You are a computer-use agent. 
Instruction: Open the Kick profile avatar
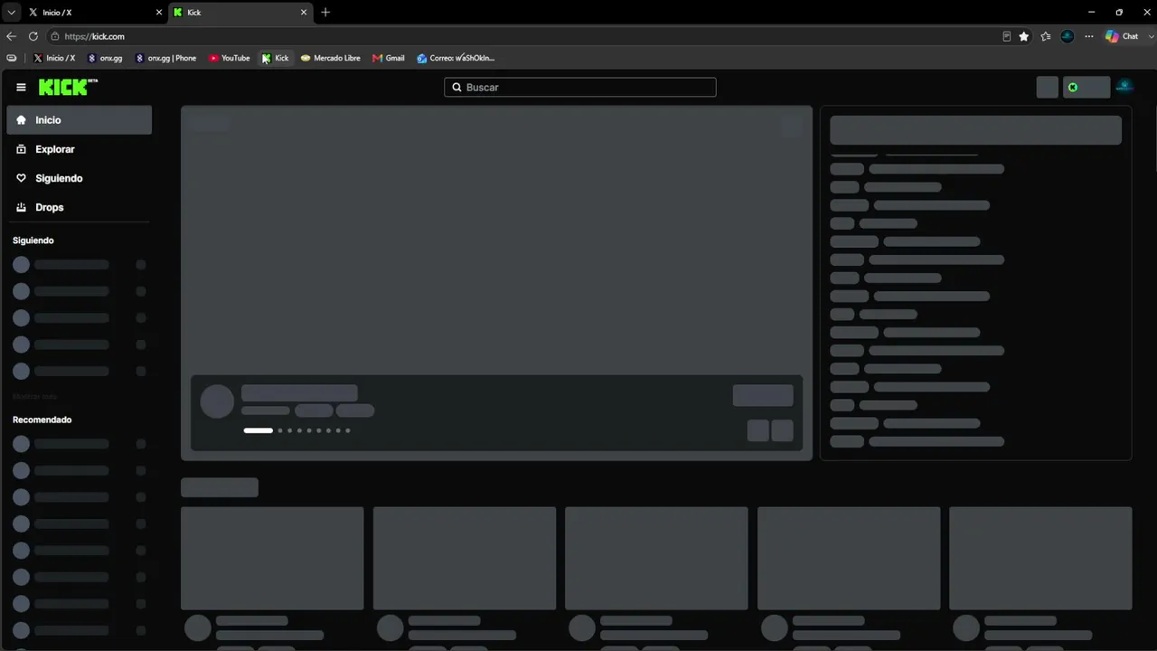1124,87
